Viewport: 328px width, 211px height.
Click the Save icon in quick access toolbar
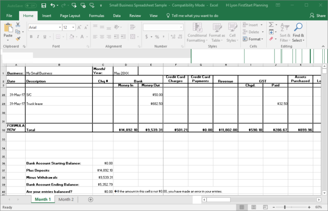click(x=44, y=6)
